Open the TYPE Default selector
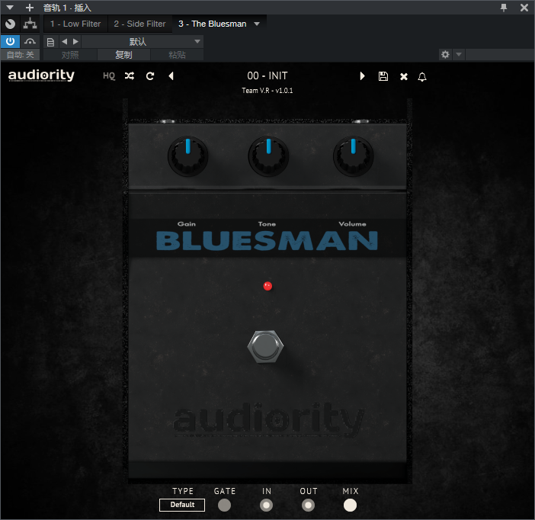The height and width of the screenshot is (520, 535). 182,505
